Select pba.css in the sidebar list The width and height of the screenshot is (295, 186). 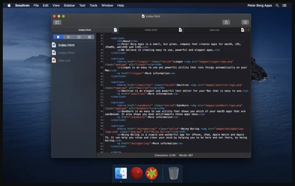[x=74, y=60]
